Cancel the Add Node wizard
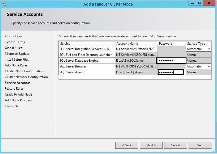217x154 pixels. tap(176, 145)
